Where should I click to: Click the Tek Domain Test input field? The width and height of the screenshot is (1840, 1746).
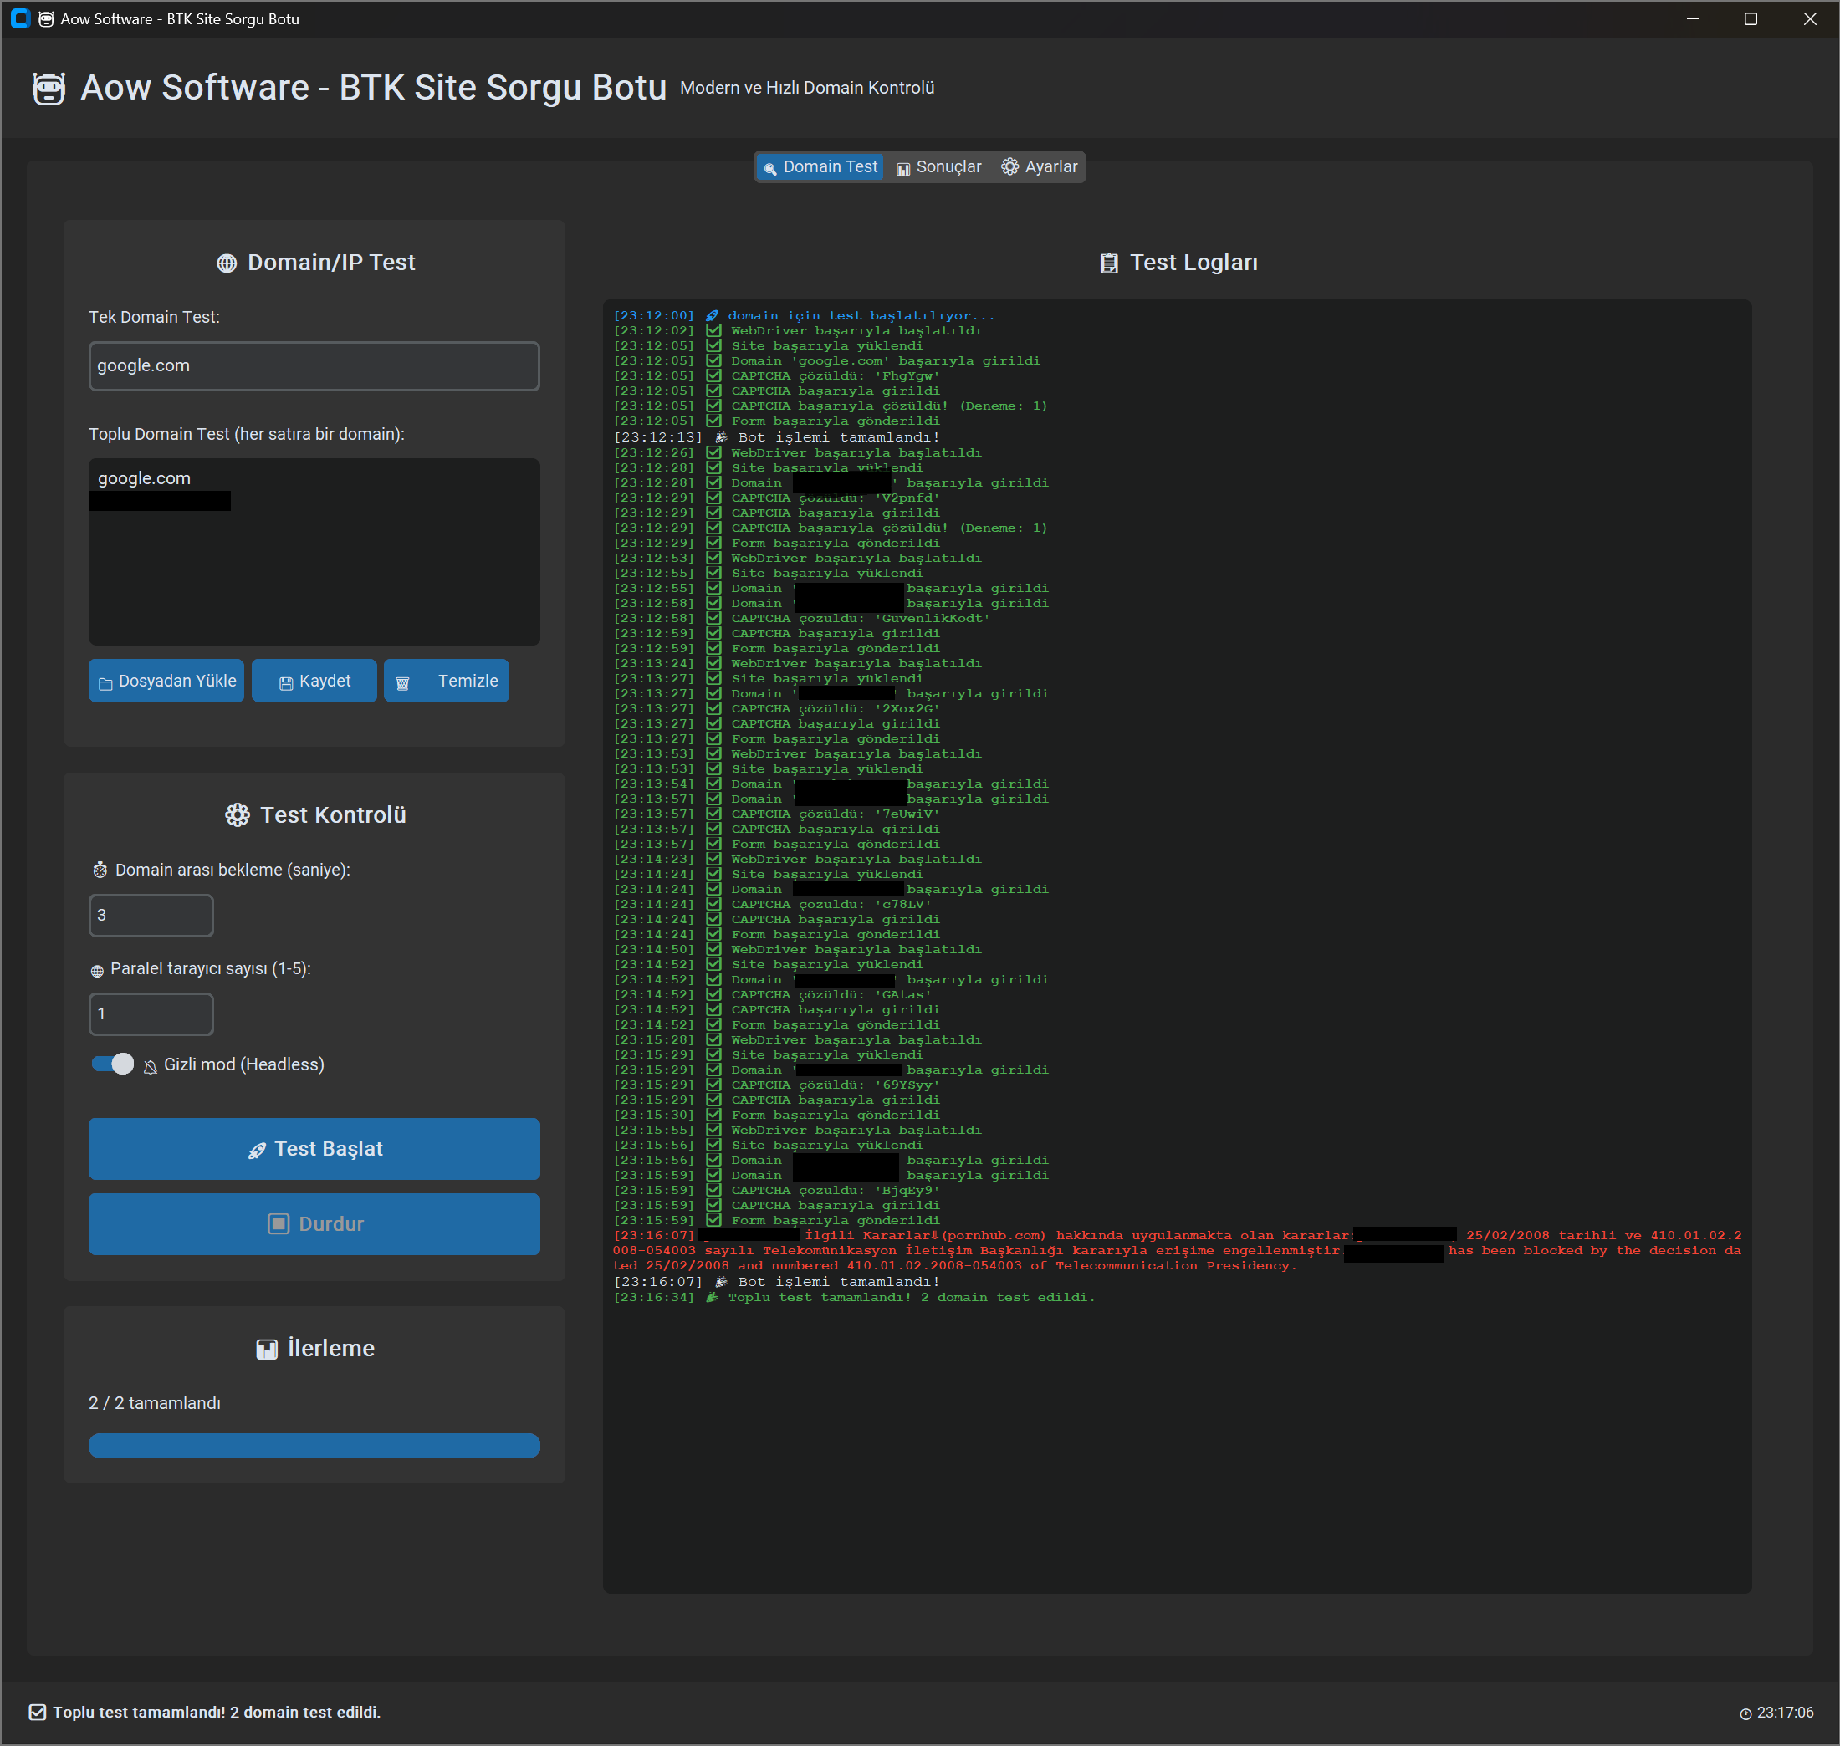(x=314, y=365)
